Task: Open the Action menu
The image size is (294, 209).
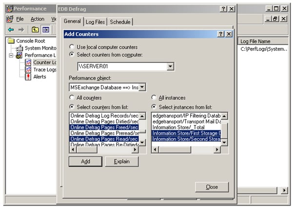Action: pyautogui.click(x=38, y=19)
